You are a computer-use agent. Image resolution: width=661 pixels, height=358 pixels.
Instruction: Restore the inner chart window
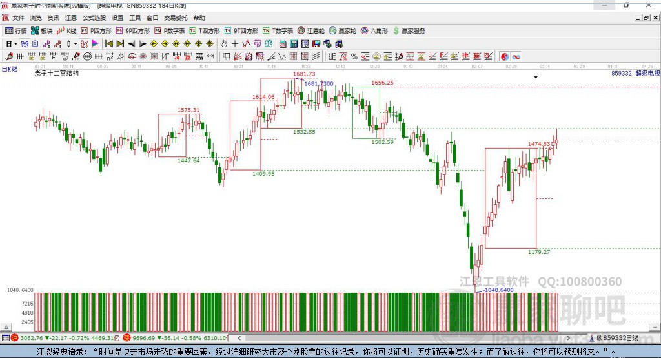646,17
